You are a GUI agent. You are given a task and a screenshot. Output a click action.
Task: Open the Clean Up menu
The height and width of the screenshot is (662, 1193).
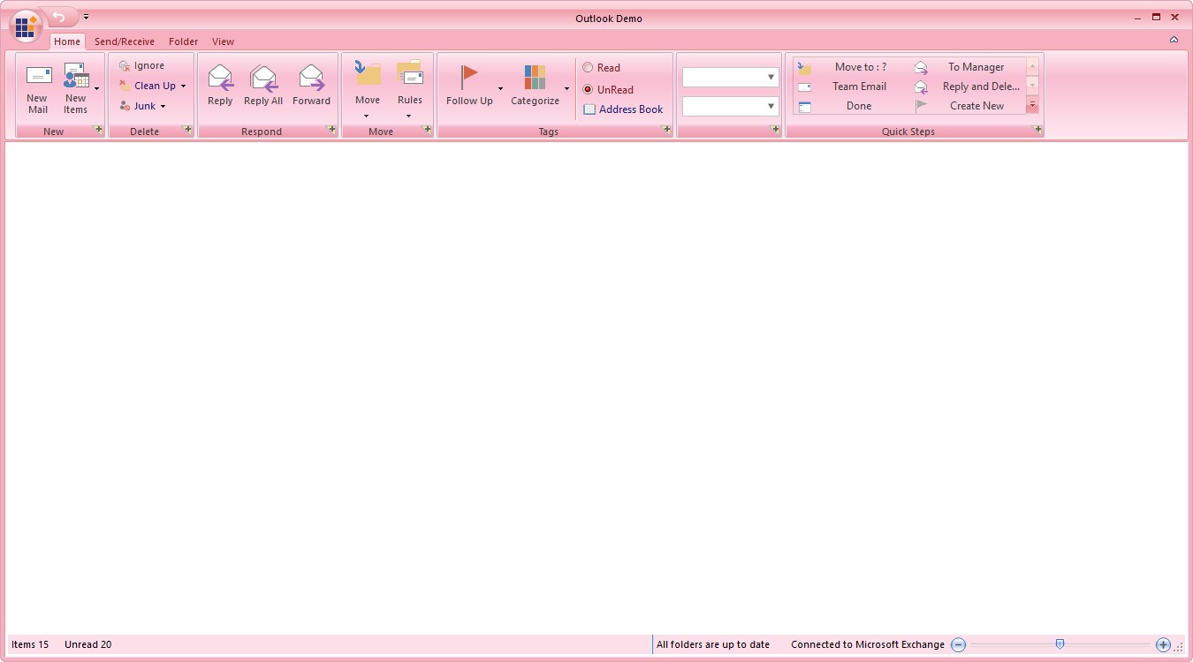153,86
